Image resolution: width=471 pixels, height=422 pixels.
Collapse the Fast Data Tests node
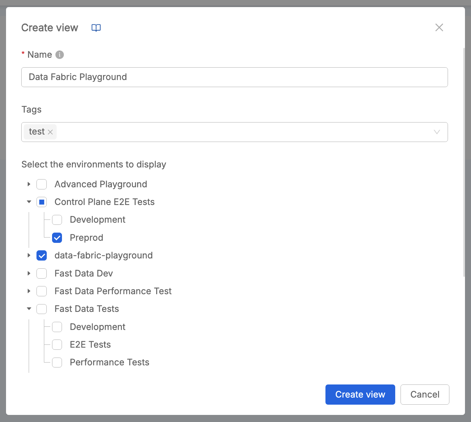pyautogui.click(x=29, y=309)
